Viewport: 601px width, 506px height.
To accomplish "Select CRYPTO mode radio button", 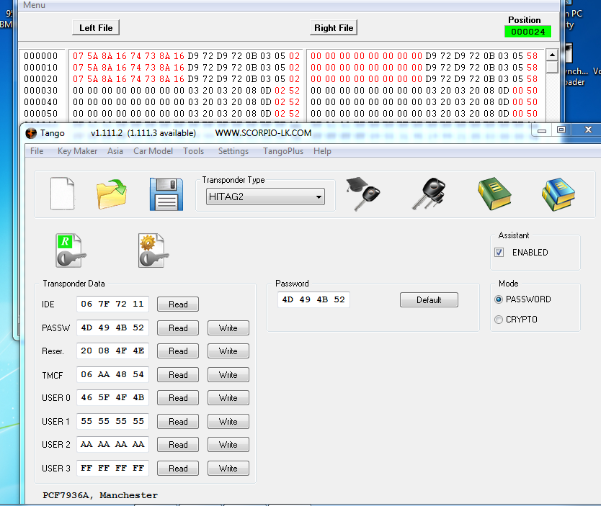I will (499, 319).
